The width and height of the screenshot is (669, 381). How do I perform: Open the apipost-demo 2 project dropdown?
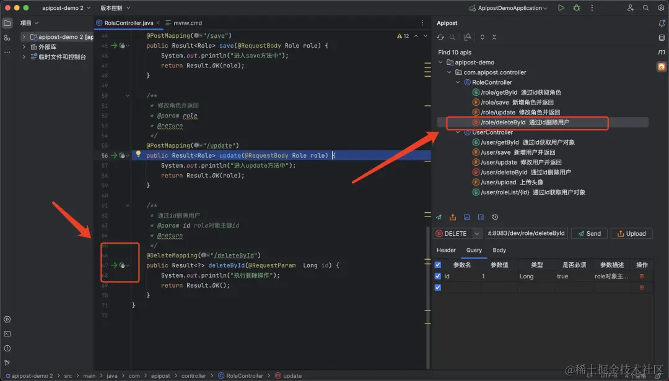(x=66, y=7)
